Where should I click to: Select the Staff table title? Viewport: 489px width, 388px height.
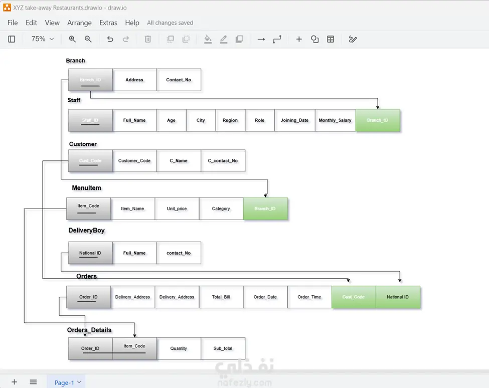tap(74, 100)
